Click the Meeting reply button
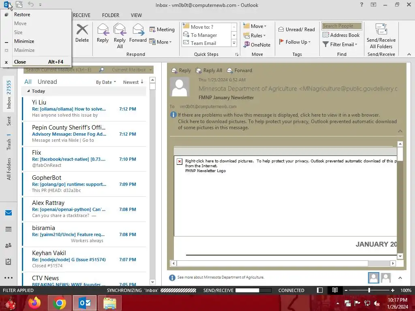The height and width of the screenshot is (311, 415). point(162,29)
